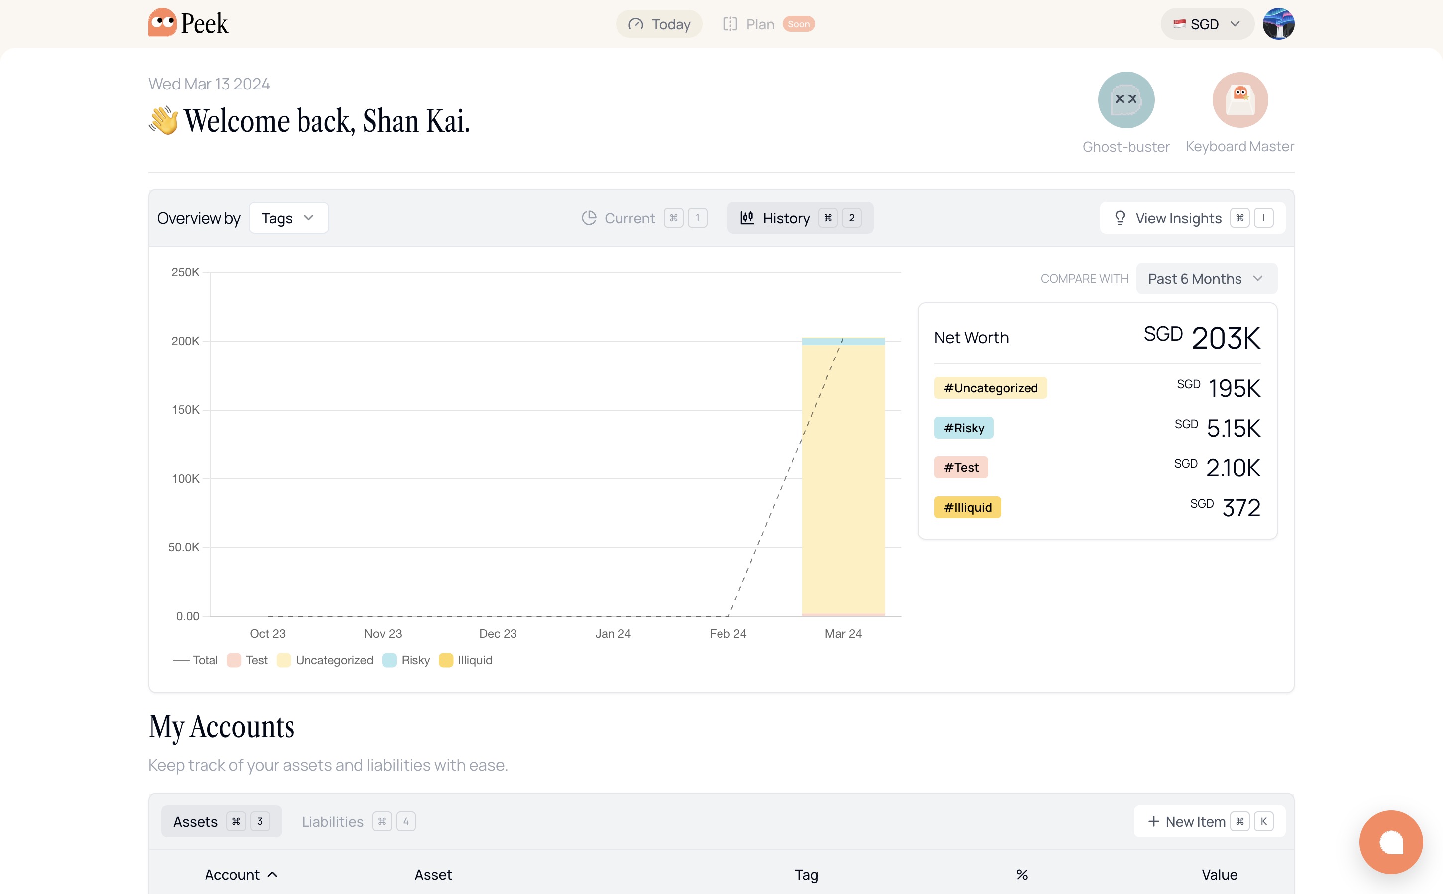Open the orange chat support bubble
Viewport: 1443px width, 894px height.
[x=1390, y=842]
